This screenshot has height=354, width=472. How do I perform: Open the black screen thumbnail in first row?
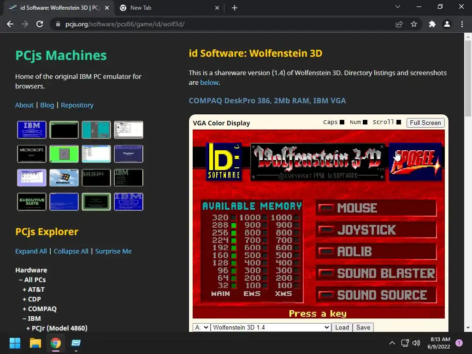(64, 130)
